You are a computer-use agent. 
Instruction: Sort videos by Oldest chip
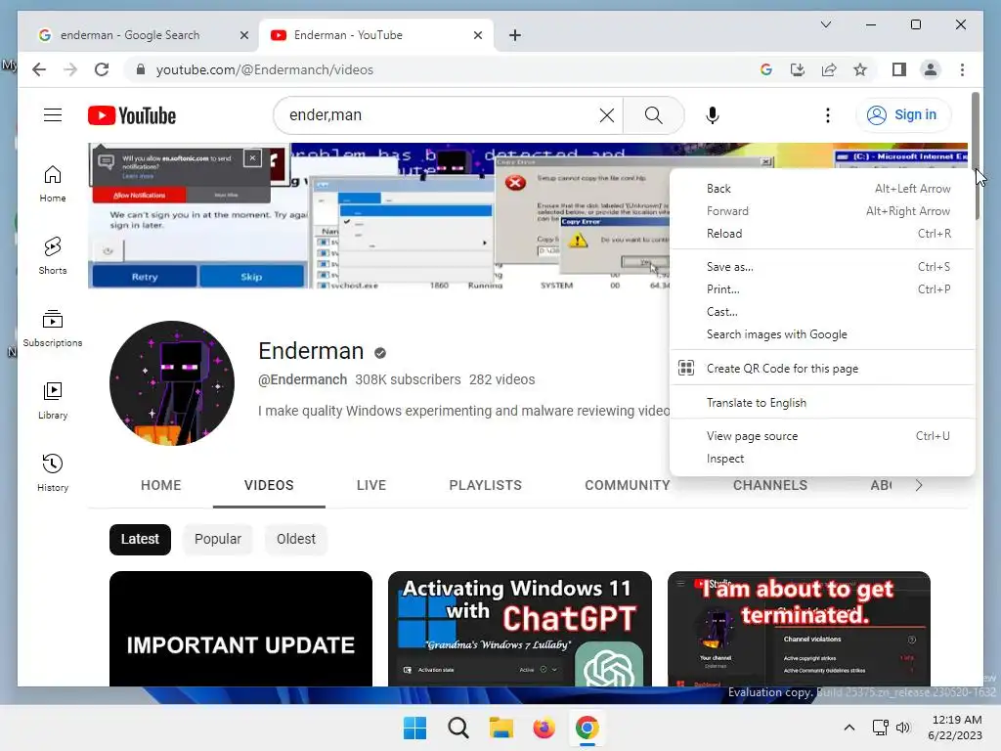coord(295,539)
